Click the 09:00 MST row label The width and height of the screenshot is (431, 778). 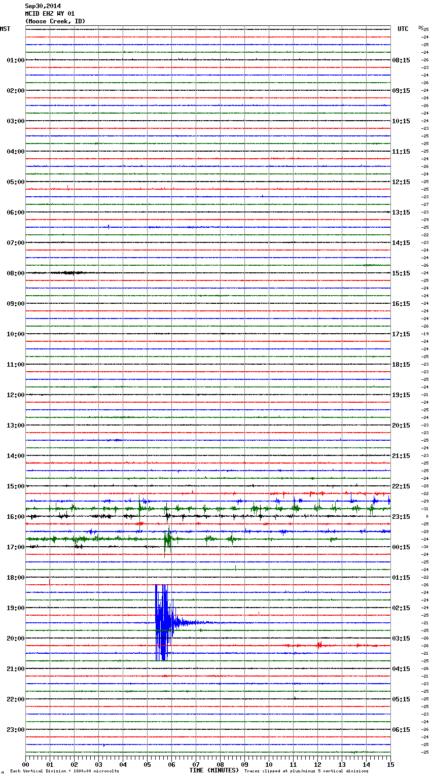click(x=16, y=304)
